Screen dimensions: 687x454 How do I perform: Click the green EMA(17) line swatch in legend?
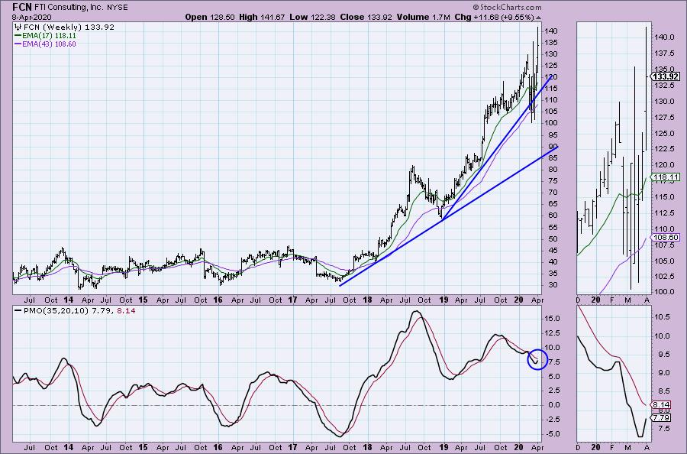pyautogui.click(x=18, y=35)
